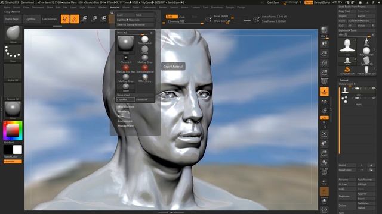382x214 pixels.
Task: Click the Zoom canvas icon
Action: point(324,53)
